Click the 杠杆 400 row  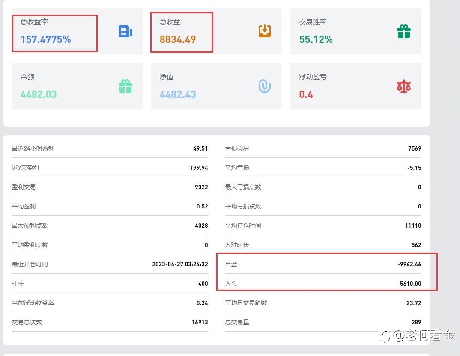(110, 284)
